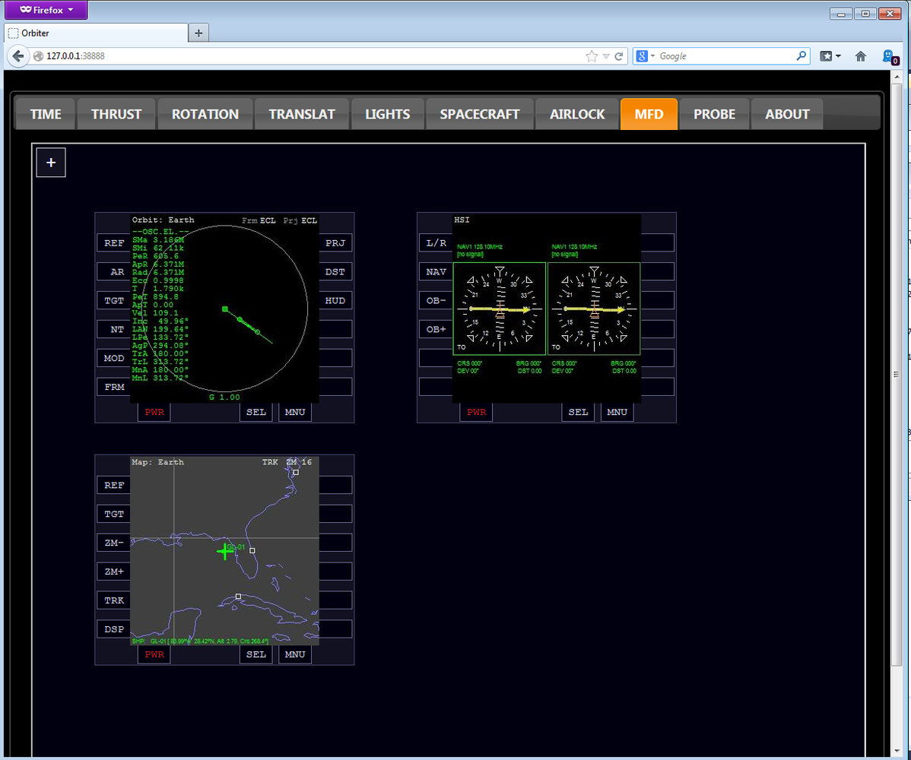This screenshot has height=760, width=911.
Task: Click SEL on the Map MFD
Action: pyautogui.click(x=256, y=654)
